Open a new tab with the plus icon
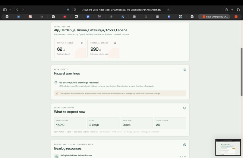Screen dimensions: 243x158 (x=232, y=10)
